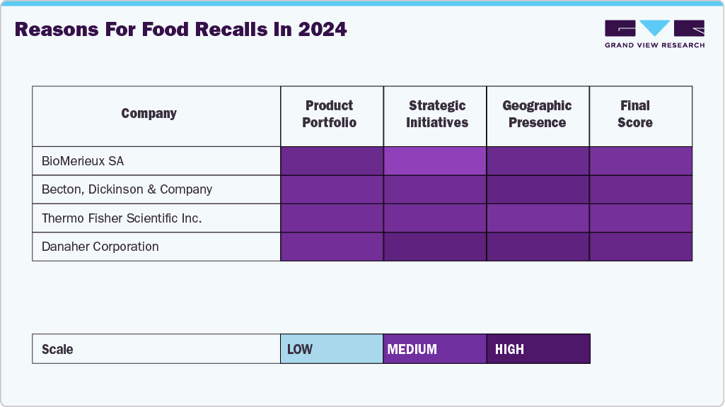Click the Danaher Corporation row label
Screen dimensions: 725x407
(100, 247)
